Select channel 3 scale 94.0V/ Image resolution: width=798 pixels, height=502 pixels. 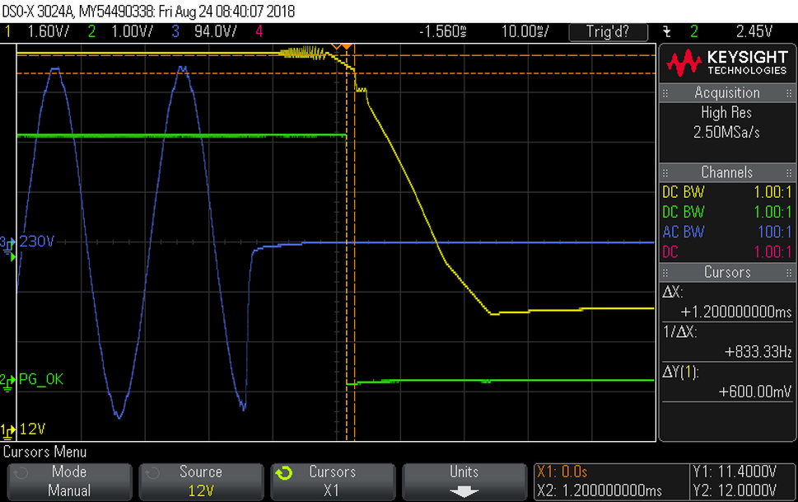(215, 31)
